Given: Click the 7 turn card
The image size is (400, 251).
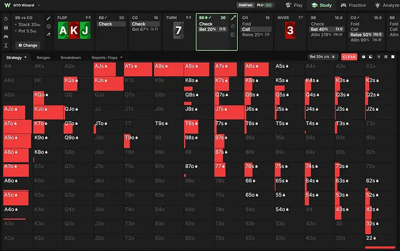Looking at the screenshot, I should pos(178,30).
